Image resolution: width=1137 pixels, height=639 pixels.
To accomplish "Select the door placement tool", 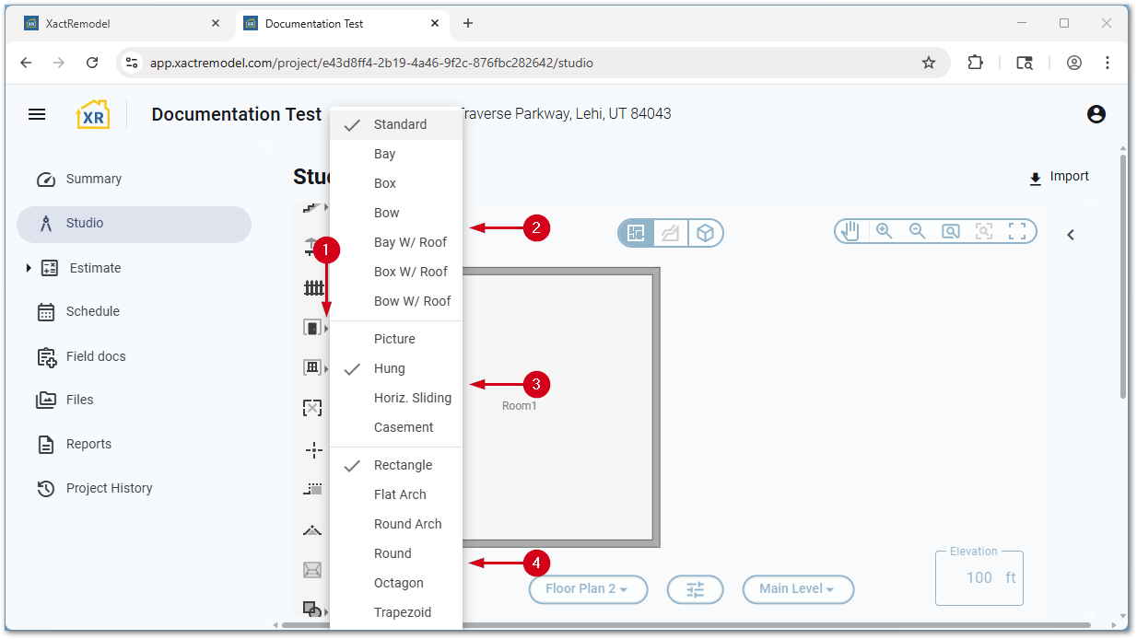I will [312, 326].
